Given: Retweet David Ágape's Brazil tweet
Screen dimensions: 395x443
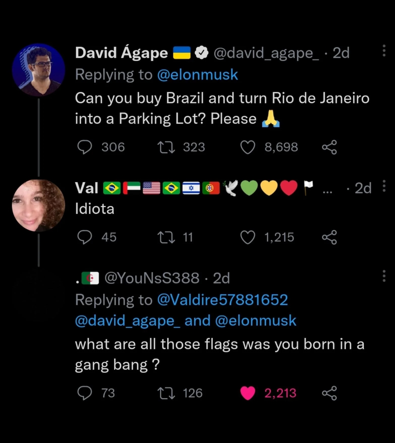Looking at the screenshot, I should (x=165, y=147).
